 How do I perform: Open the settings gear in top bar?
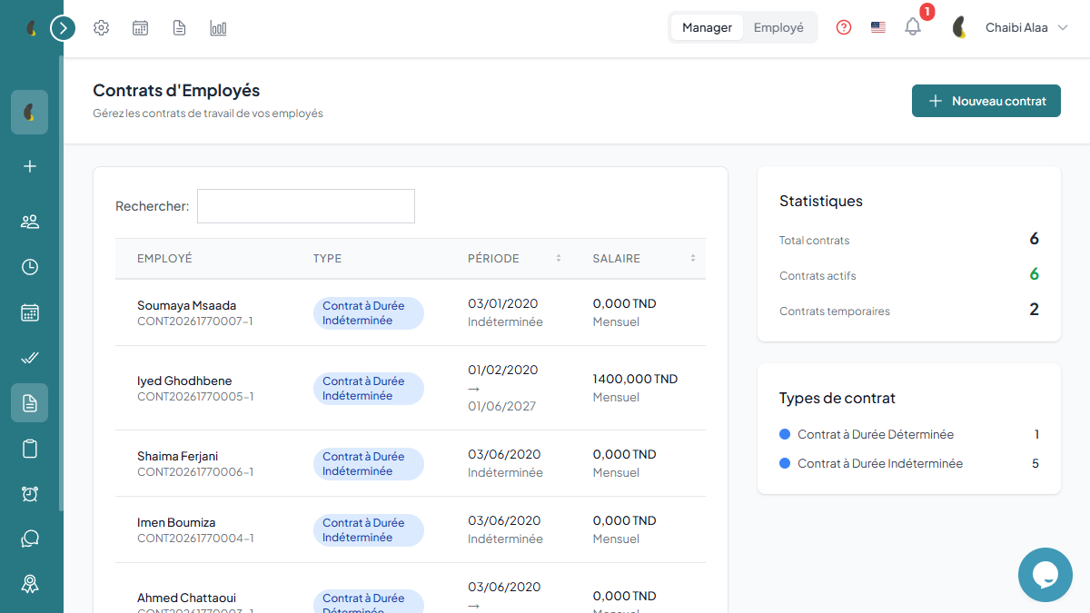coord(102,28)
